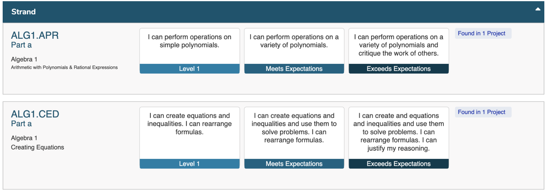The image size is (547, 192).
Task: Click the Creating Equations domain label
Action: (x=37, y=147)
